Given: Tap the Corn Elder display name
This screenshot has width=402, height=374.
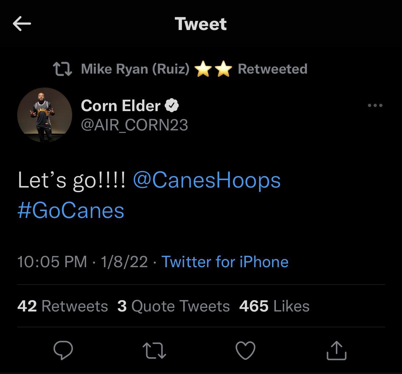Looking at the screenshot, I should pos(121,105).
